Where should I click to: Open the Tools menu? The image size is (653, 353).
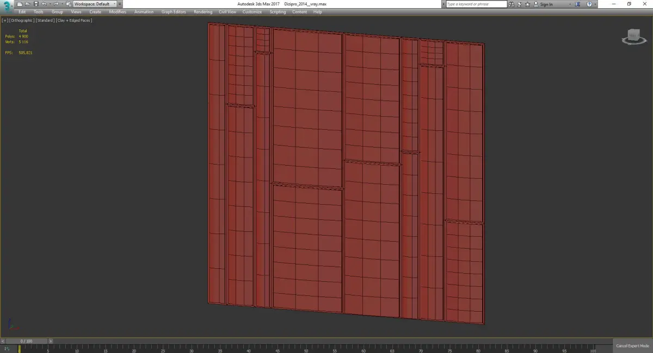[x=38, y=11]
